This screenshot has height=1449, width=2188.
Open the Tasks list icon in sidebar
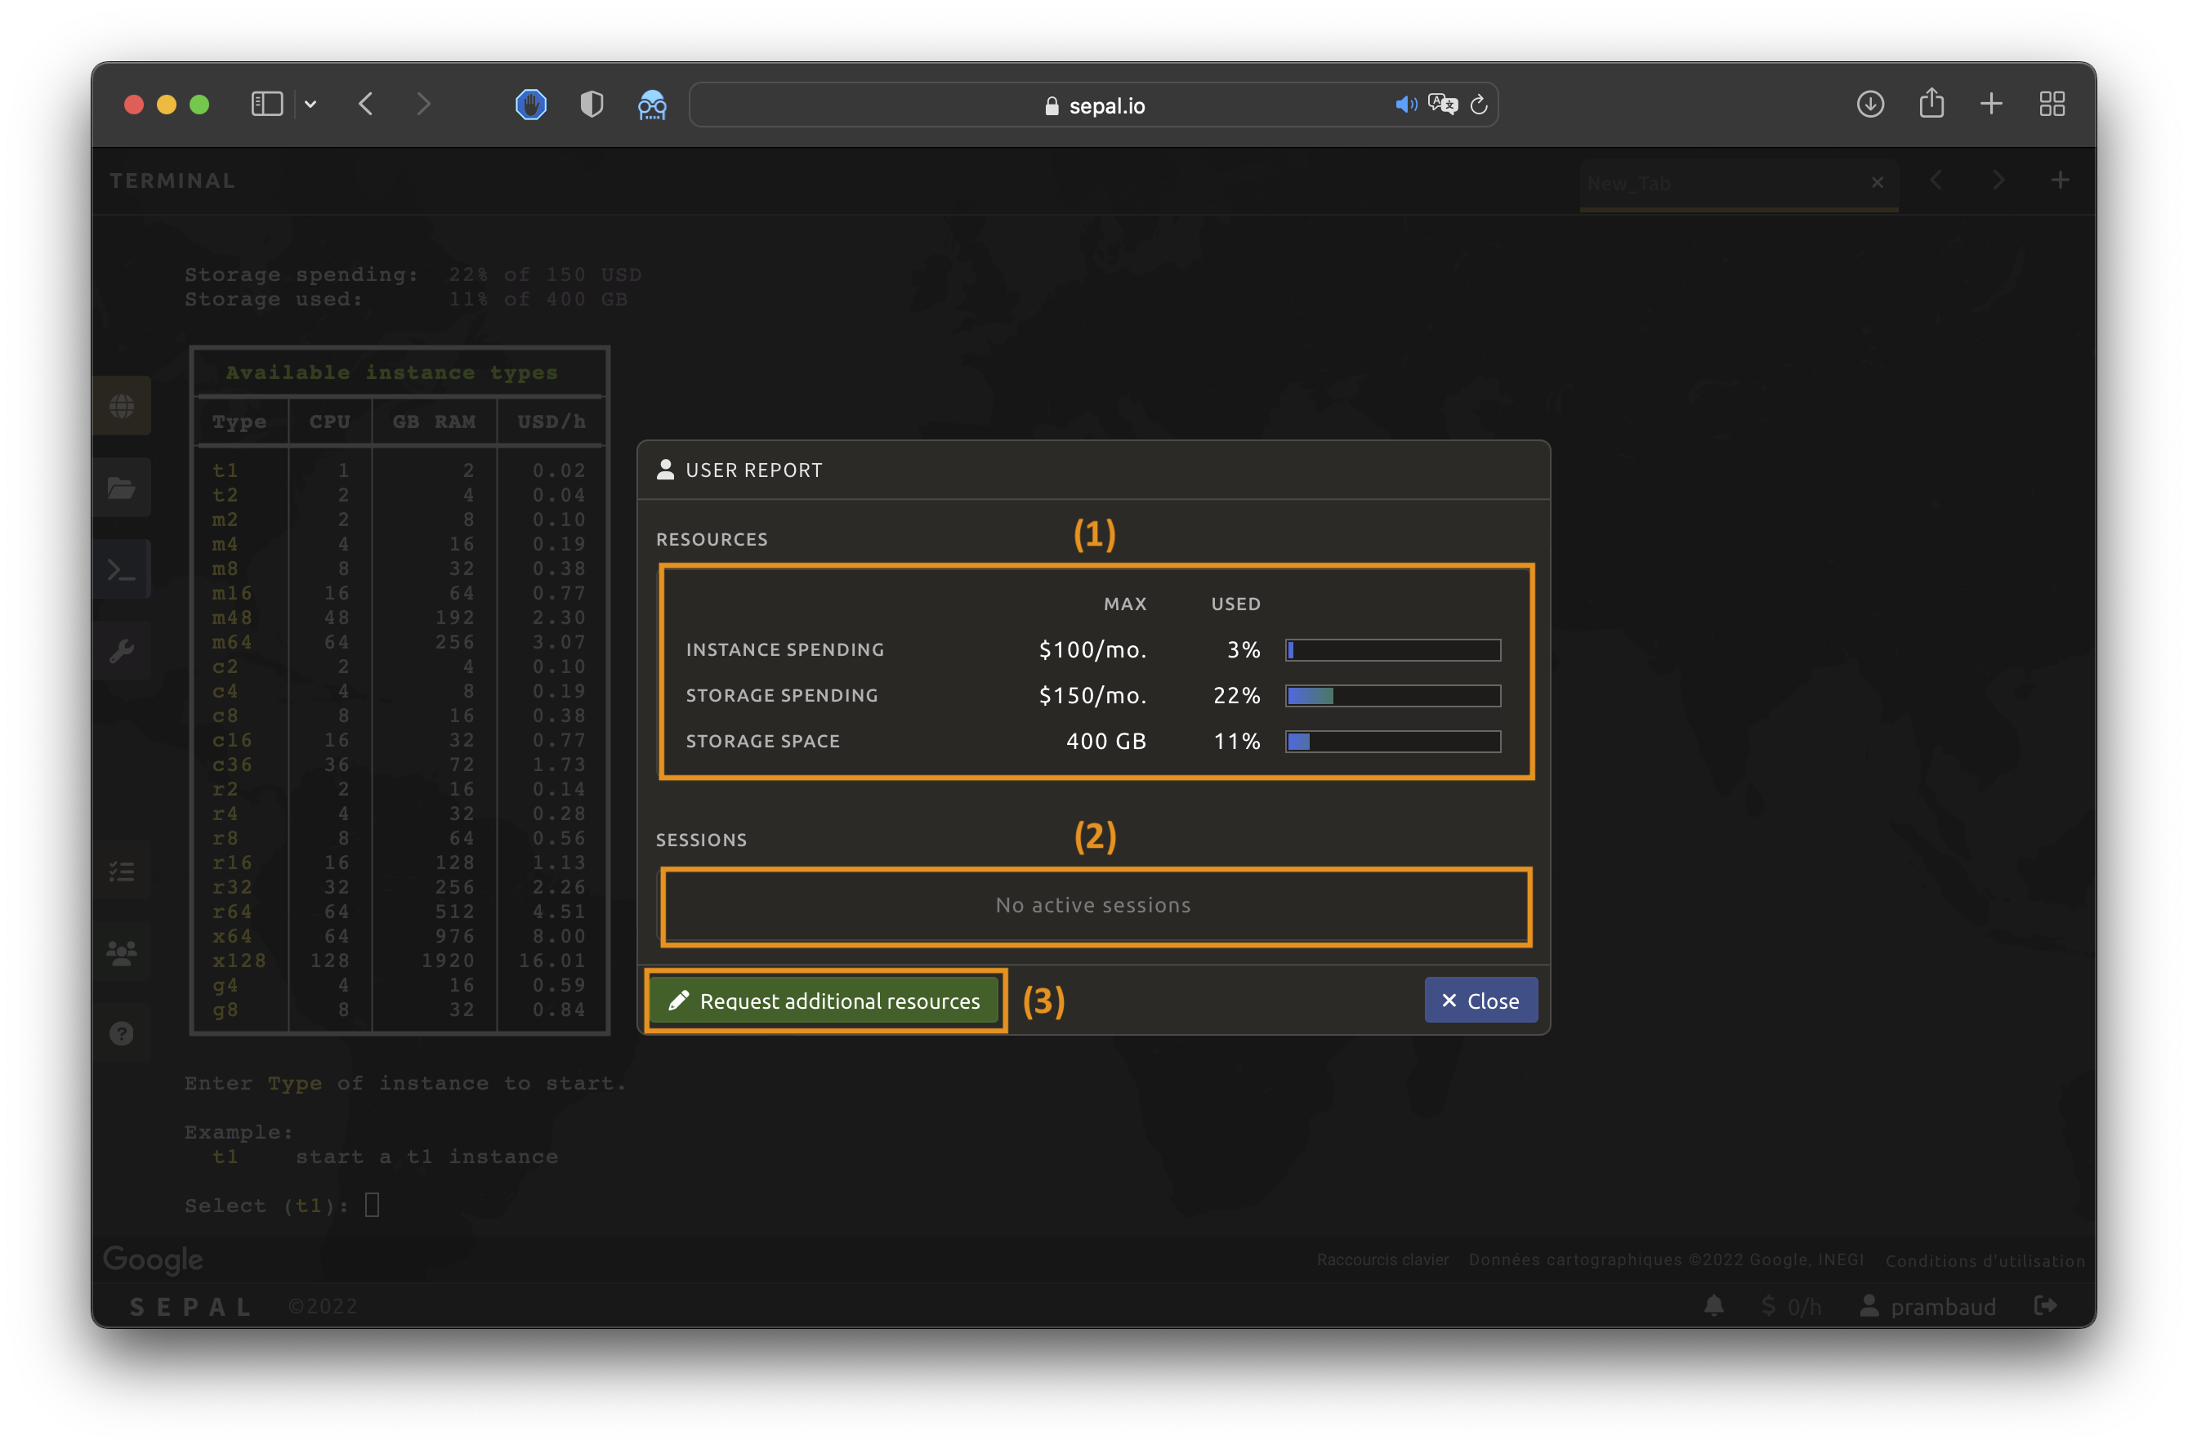pyautogui.click(x=121, y=871)
